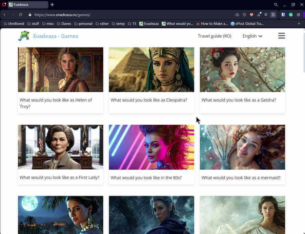Image resolution: width=305 pixels, height=234 pixels.
Task: Open the dark forest elf thumbnail
Action: (x=151, y=215)
